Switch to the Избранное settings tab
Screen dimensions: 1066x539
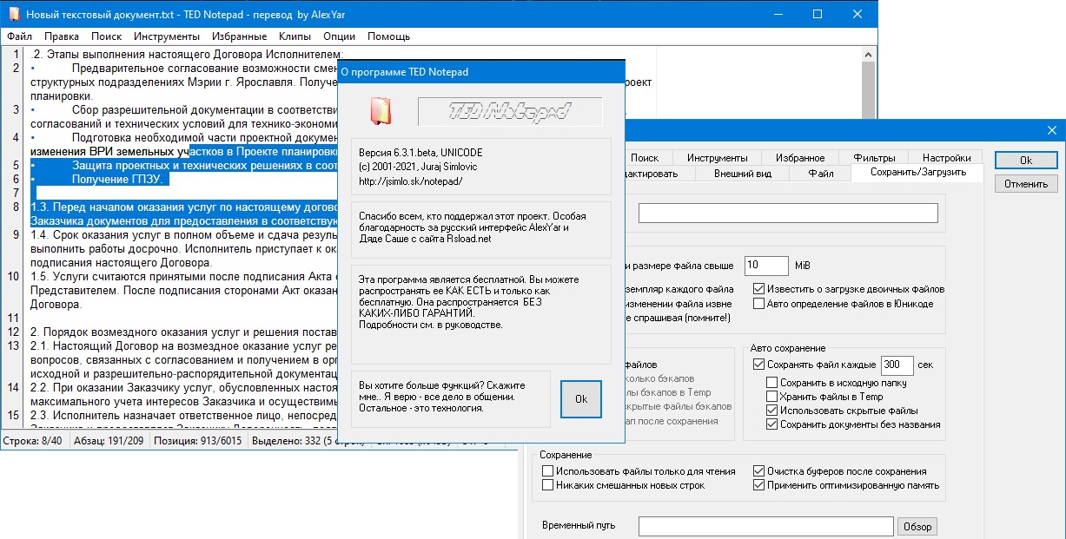800,158
